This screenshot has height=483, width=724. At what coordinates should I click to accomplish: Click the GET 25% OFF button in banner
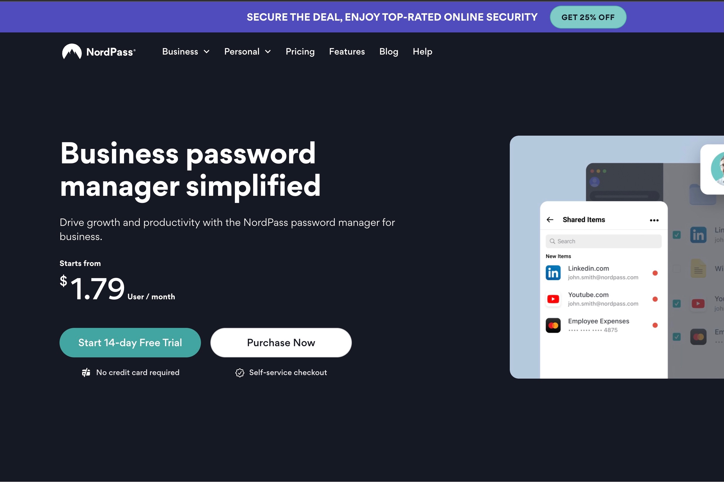click(x=588, y=17)
